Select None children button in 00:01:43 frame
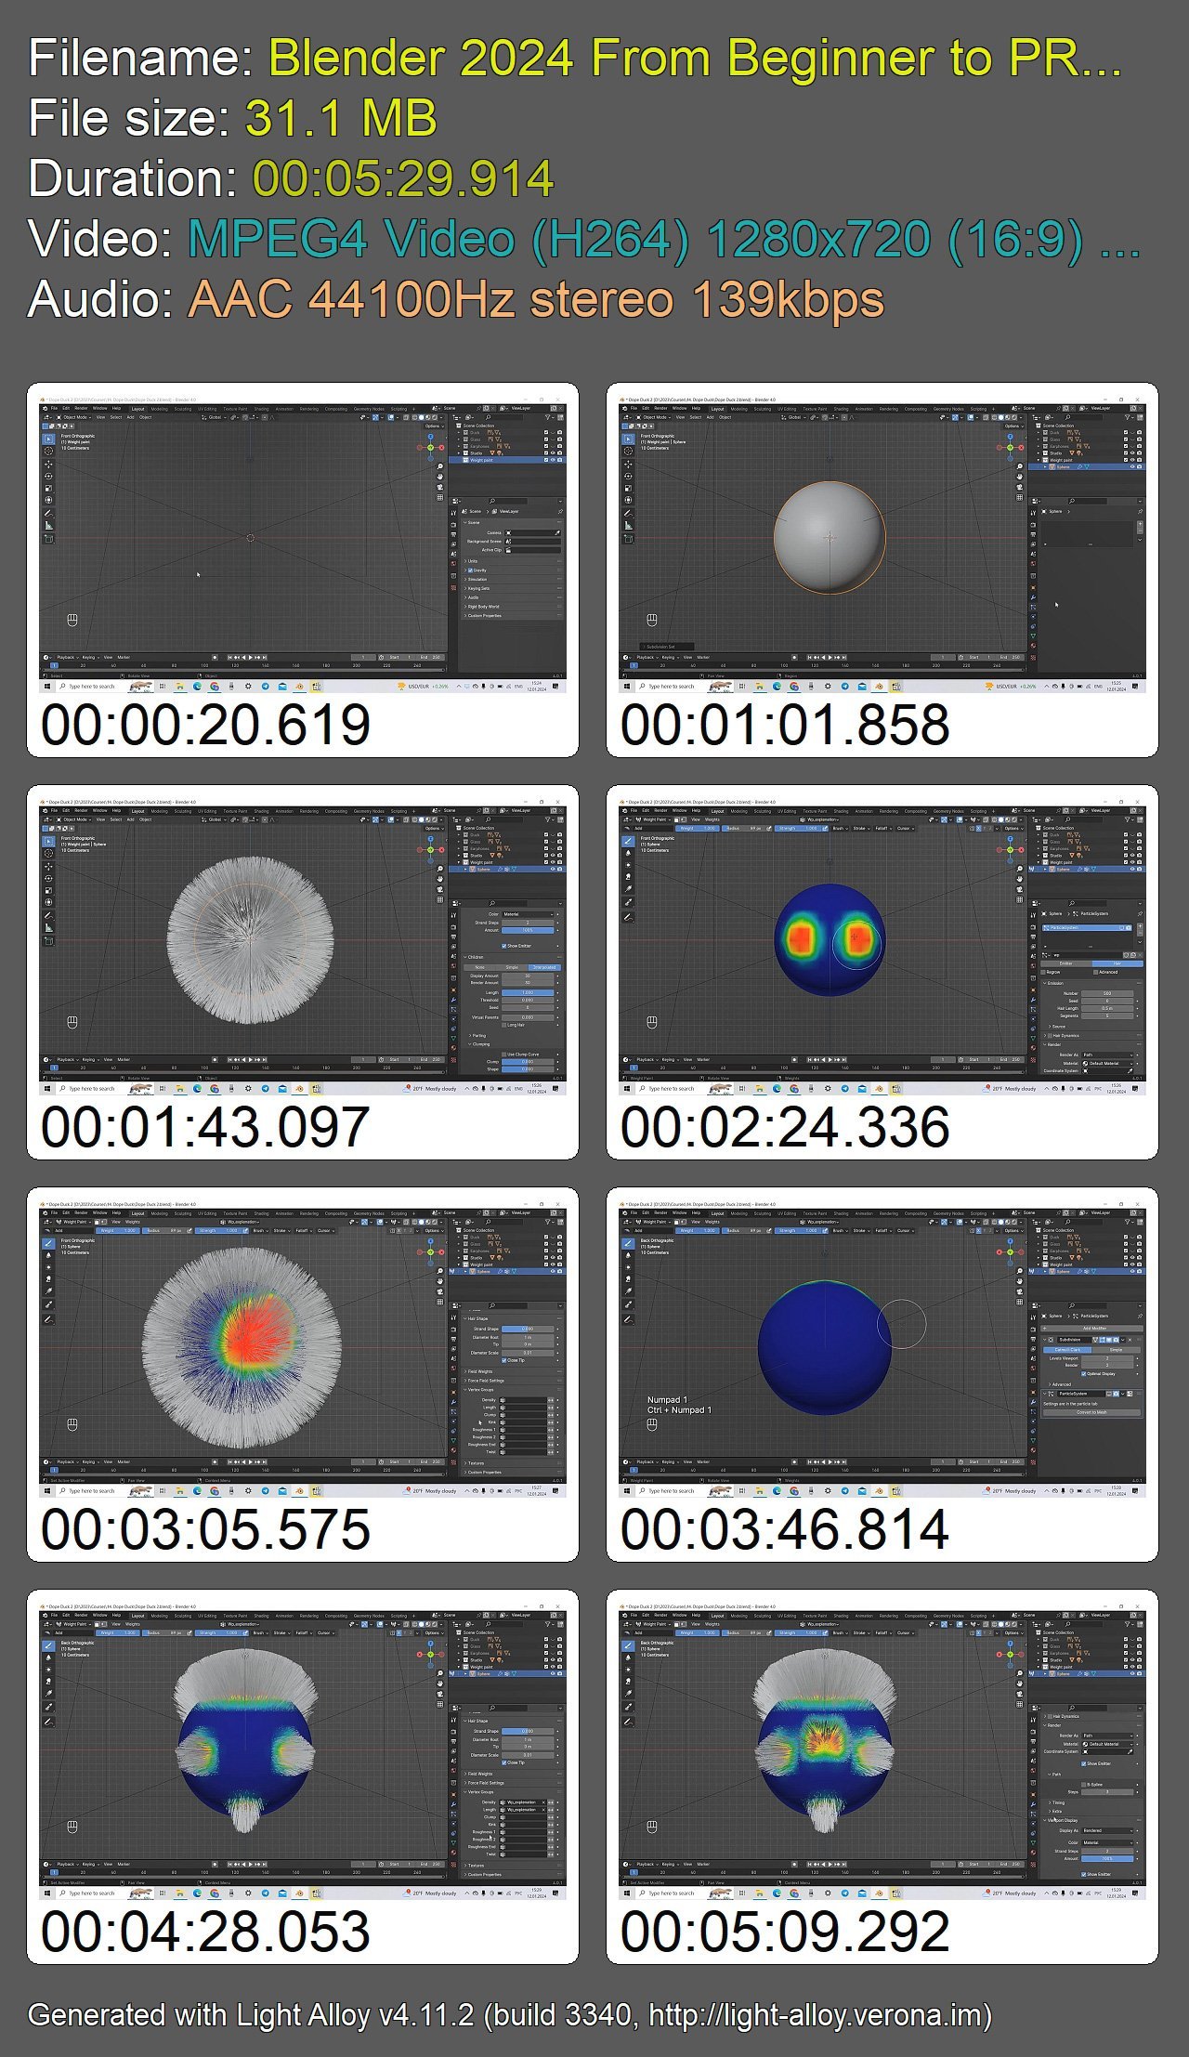This screenshot has width=1189, height=2057. pos(479,967)
